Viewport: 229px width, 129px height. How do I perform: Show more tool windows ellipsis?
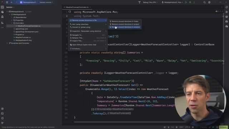click(3, 28)
